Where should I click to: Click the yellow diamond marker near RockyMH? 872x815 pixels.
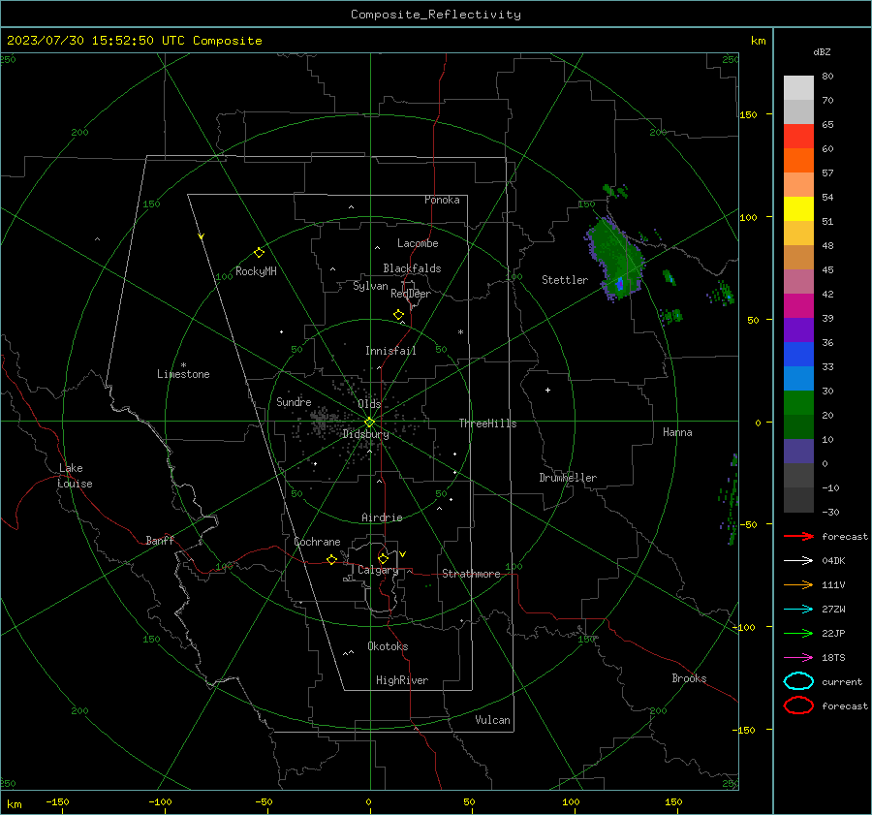point(259,253)
